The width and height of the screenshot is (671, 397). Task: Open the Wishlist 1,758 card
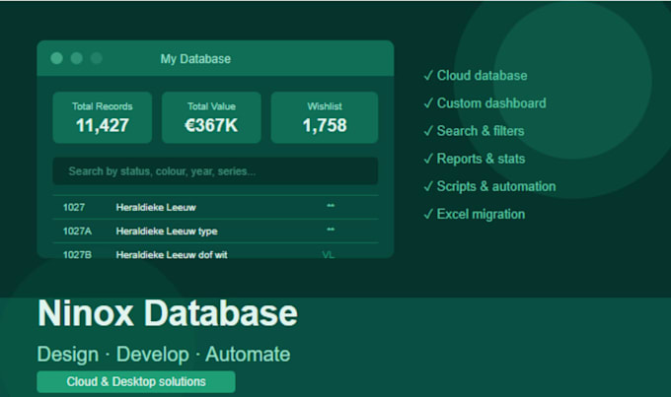pyautogui.click(x=325, y=117)
